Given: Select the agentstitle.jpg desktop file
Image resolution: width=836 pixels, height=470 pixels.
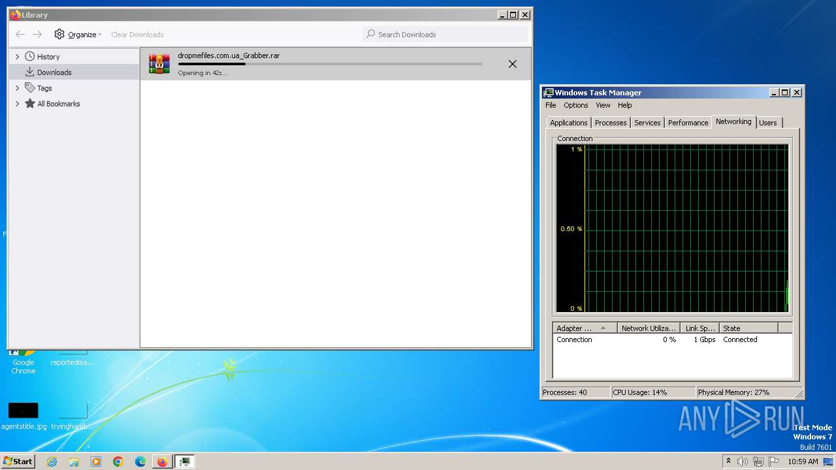Looking at the screenshot, I should (x=24, y=416).
